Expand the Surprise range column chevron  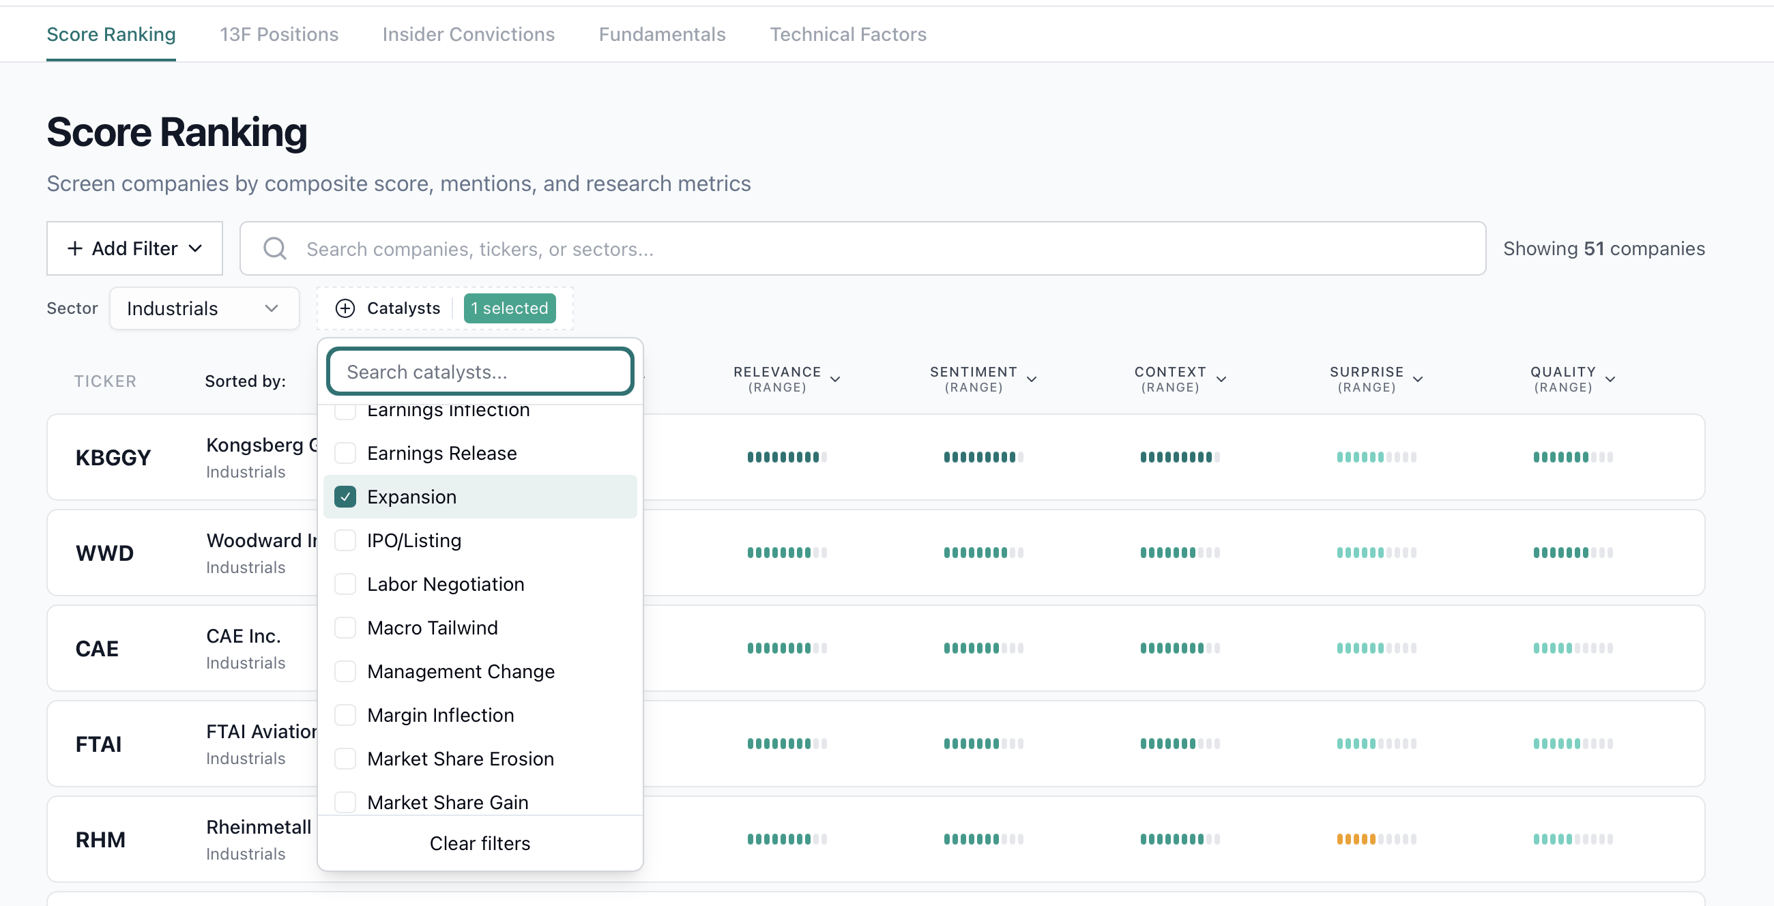click(x=1418, y=379)
